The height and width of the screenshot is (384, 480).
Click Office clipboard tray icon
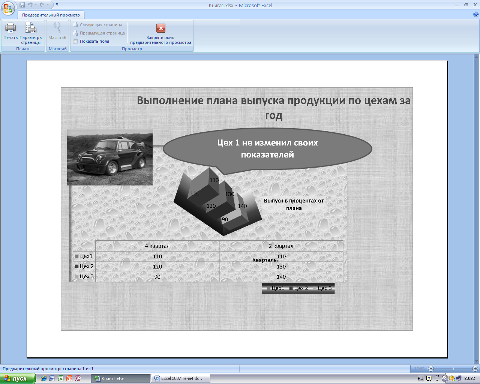(x=452, y=378)
